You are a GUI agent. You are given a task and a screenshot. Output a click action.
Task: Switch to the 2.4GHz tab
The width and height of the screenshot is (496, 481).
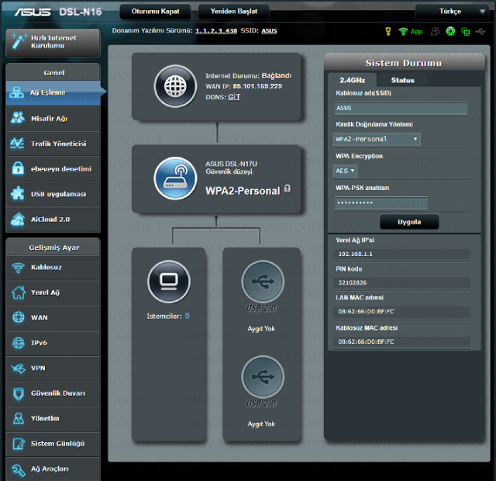point(353,80)
